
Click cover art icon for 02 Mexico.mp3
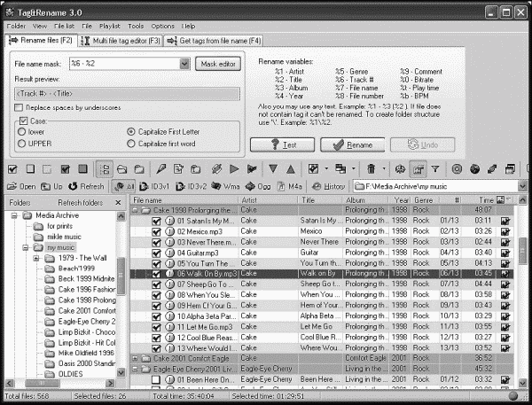coord(505,232)
